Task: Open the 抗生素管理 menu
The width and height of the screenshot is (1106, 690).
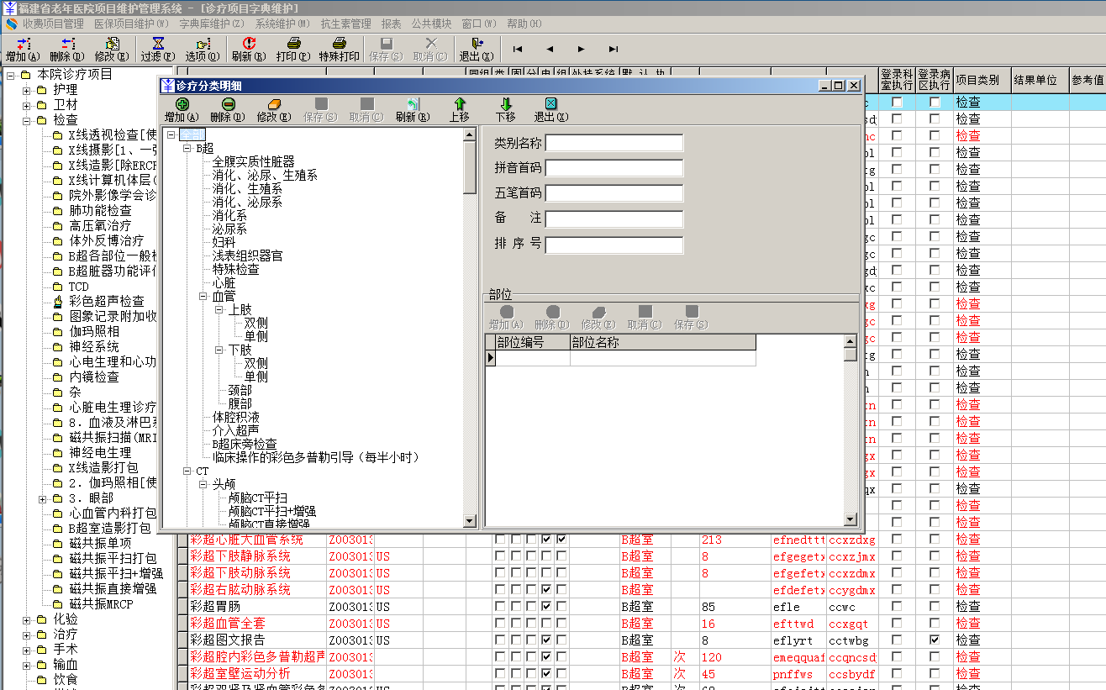Action: click(345, 24)
